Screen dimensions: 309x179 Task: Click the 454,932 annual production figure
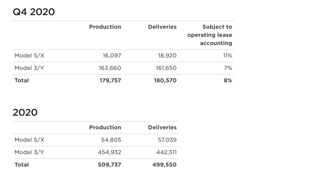pyautogui.click(x=110, y=152)
